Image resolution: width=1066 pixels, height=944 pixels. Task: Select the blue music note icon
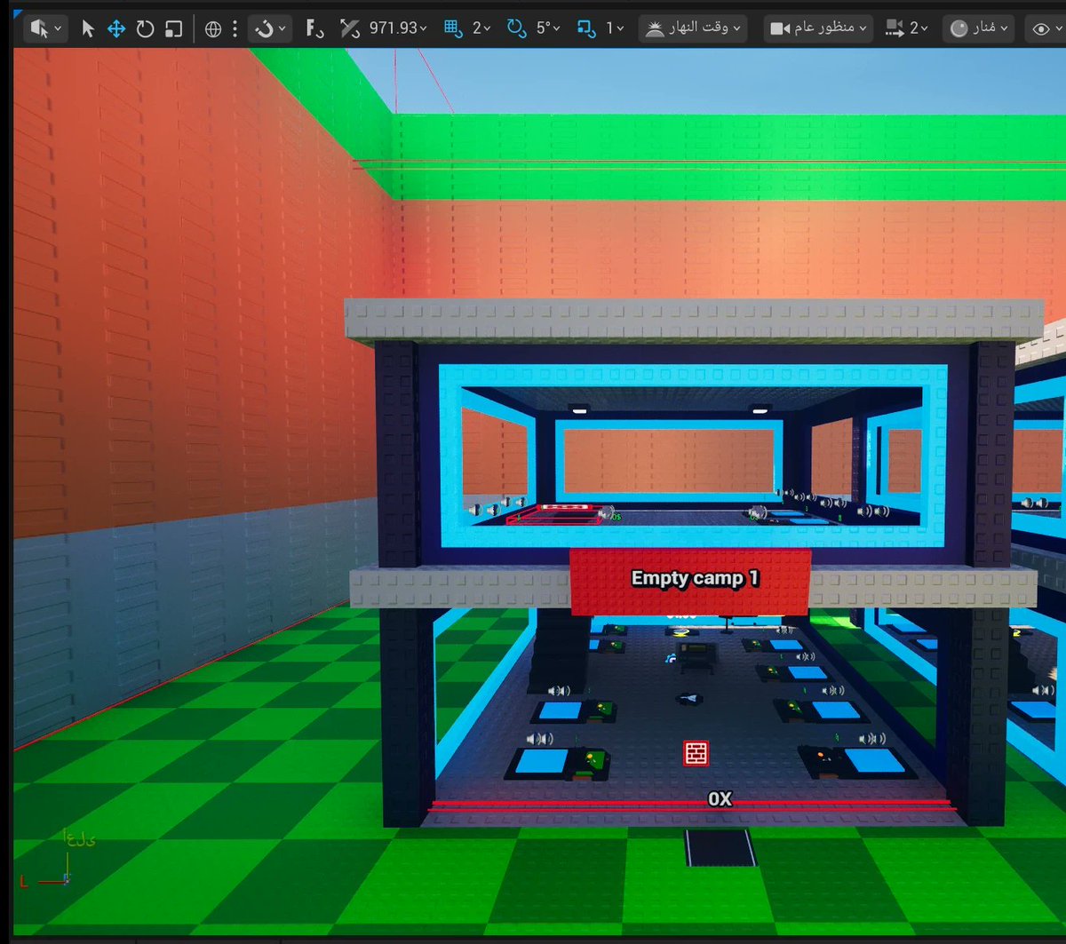click(x=671, y=658)
